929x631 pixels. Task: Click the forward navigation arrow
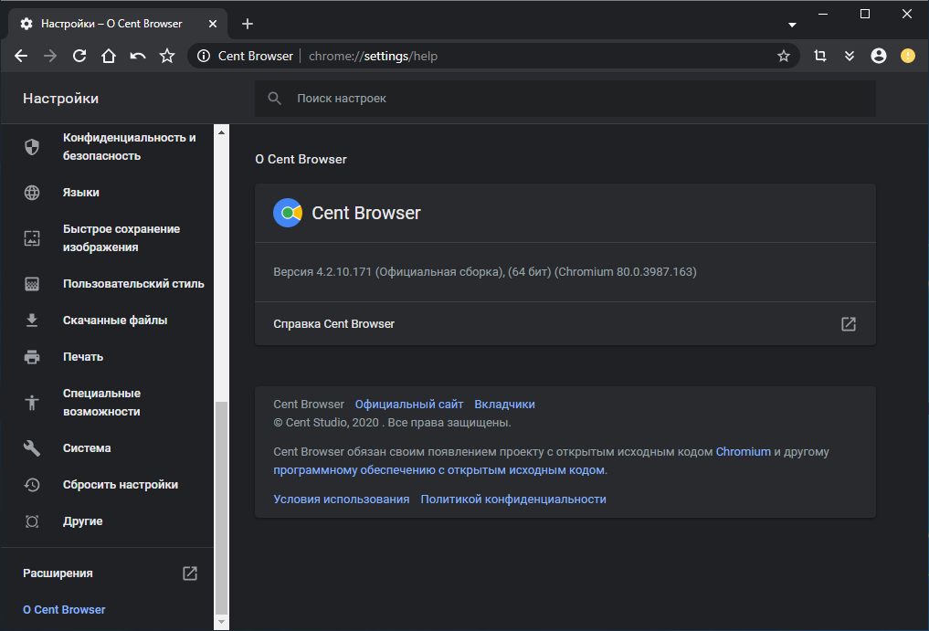click(50, 57)
